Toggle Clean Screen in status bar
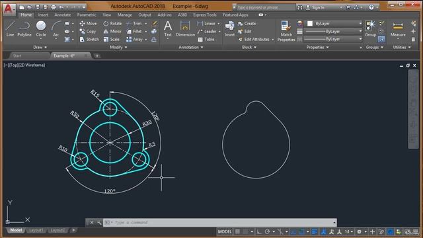 click(x=407, y=231)
